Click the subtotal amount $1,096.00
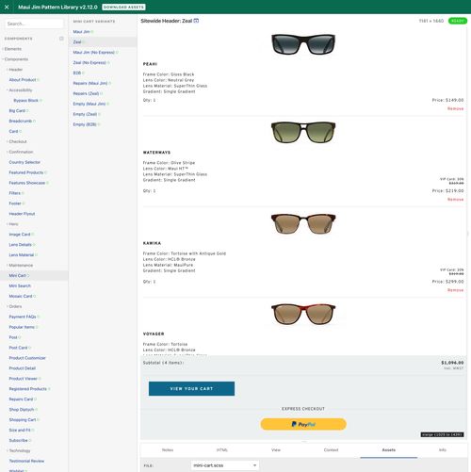Image resolution: width=471 pixels, height=472 pixels. coord(452,363)
